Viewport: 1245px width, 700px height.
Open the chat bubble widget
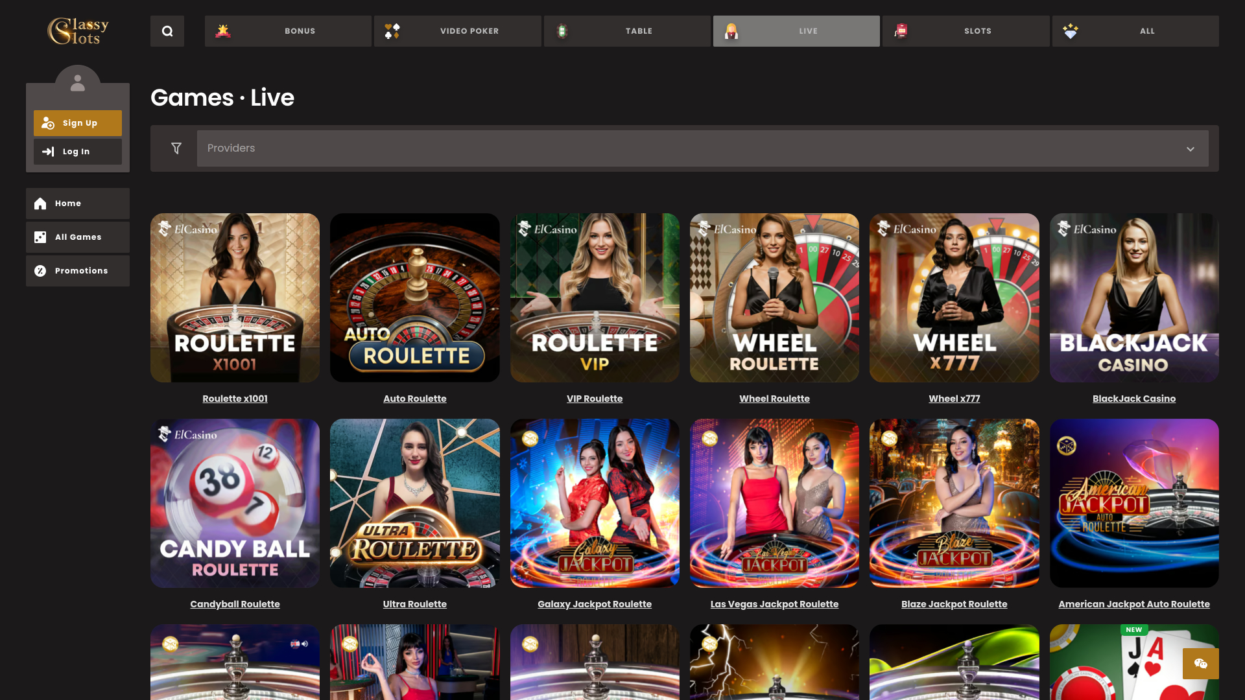click(x=1201, y=664)
